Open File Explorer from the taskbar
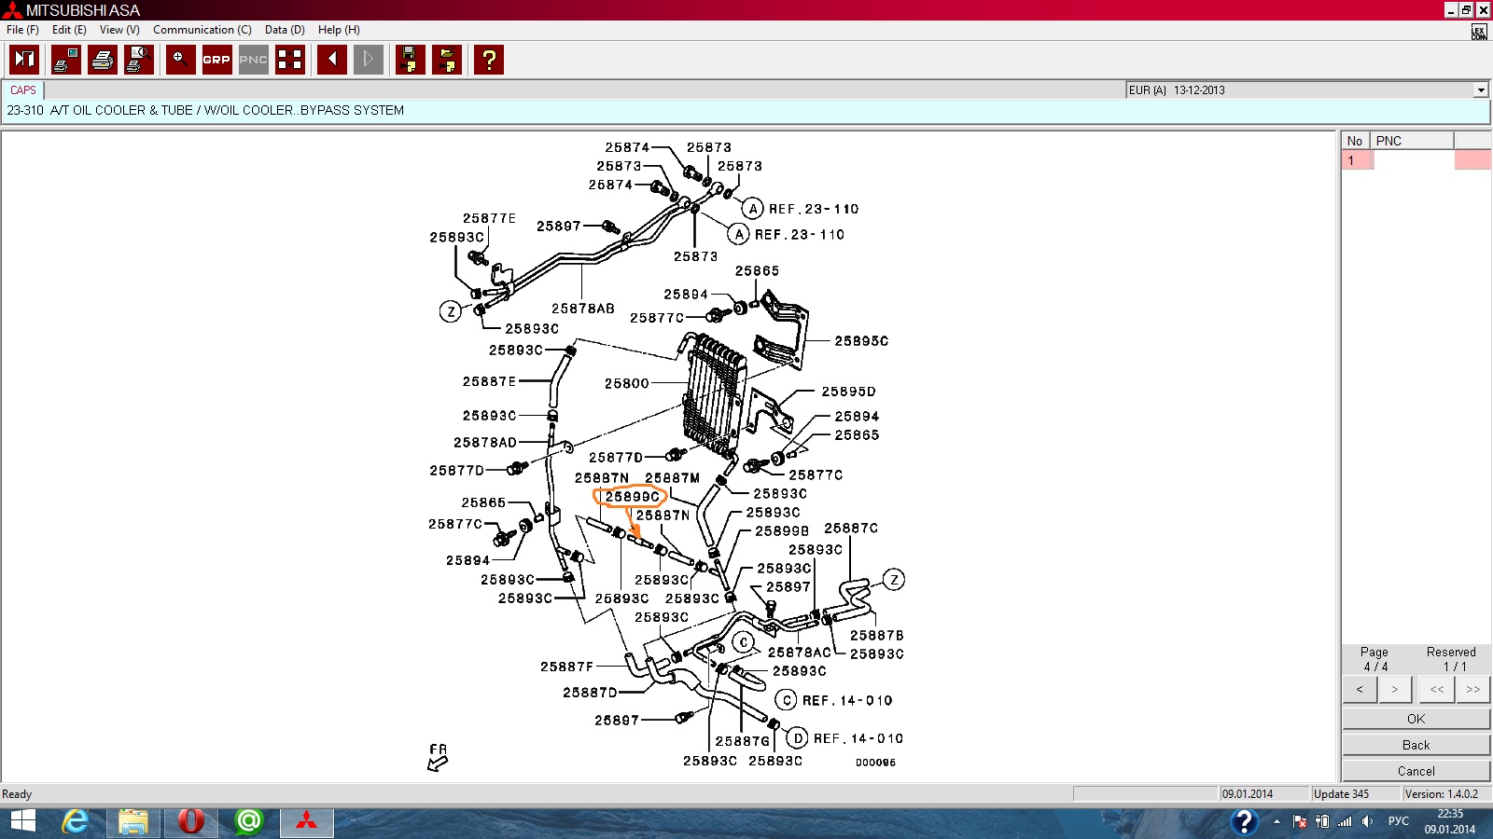The image size is (1493, 839). coord(133,821)
